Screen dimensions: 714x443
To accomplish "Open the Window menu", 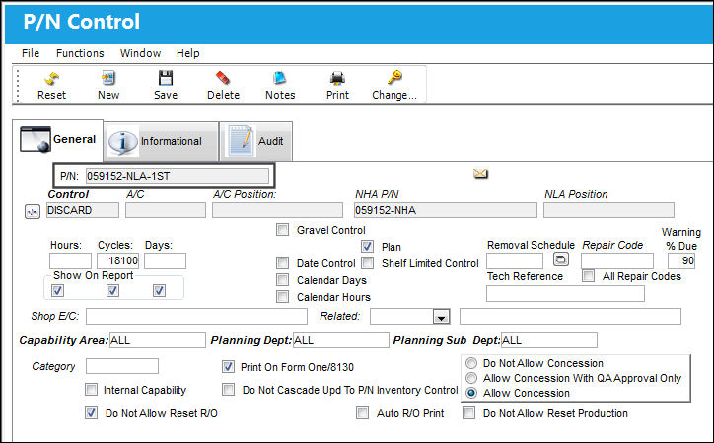I will (x=140, y=53).
